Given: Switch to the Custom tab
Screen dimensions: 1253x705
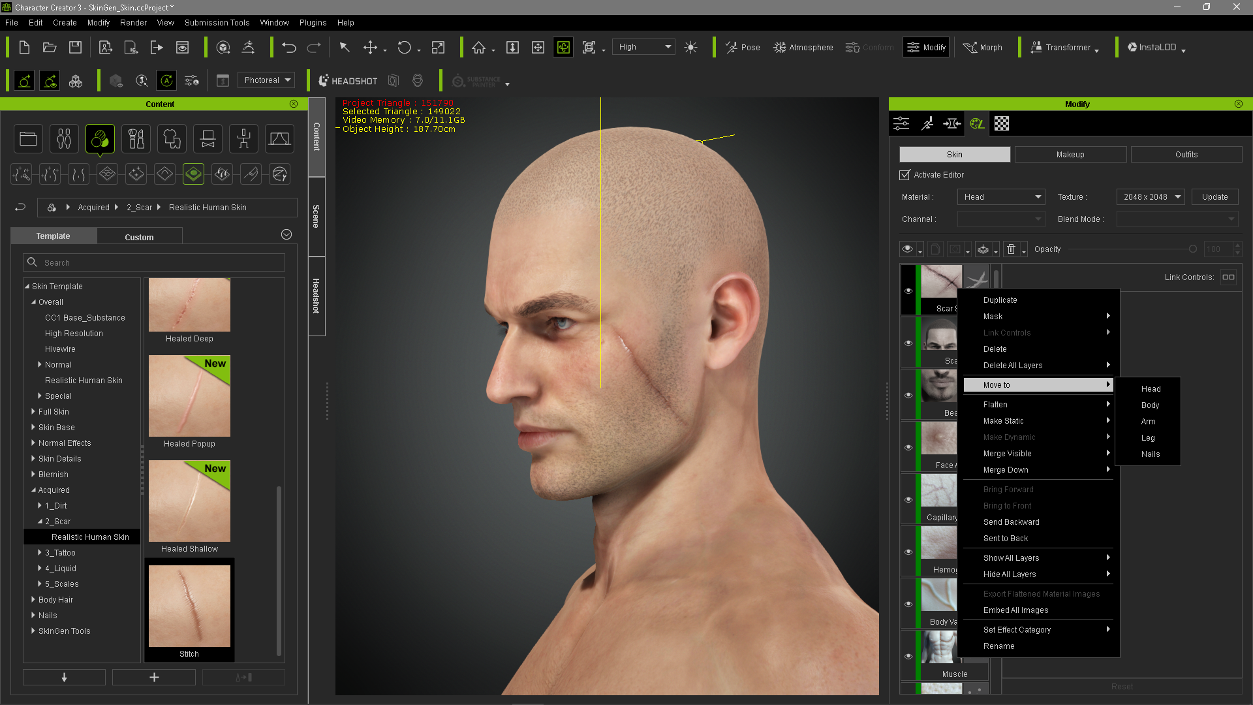Looking at the screenshot, I should click(x=139, y=237).
